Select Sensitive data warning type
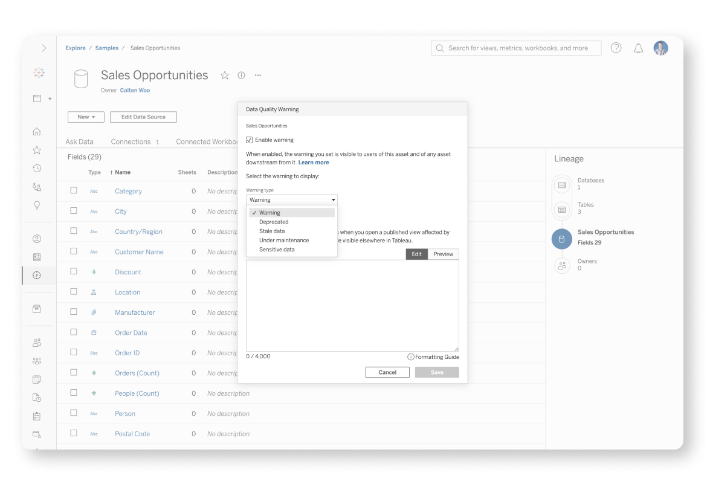Screen dimensions: 707x484 pos(277,250)
